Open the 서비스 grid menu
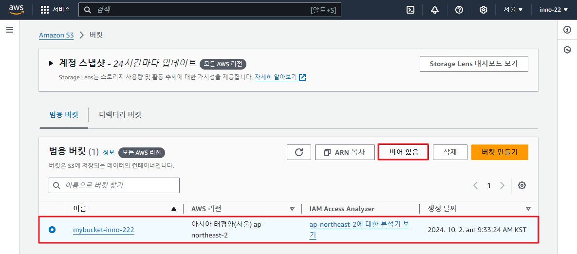This screenshot has width=577, height=254. click(55, 10)
